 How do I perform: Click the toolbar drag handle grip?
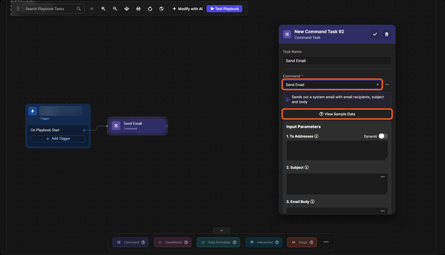[18, 9]
